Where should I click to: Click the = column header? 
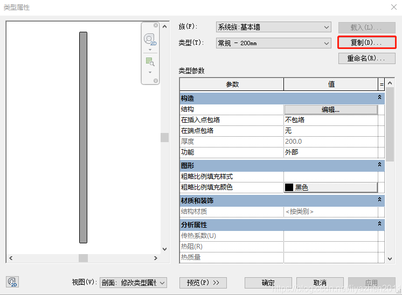click(x=382, y=85)
